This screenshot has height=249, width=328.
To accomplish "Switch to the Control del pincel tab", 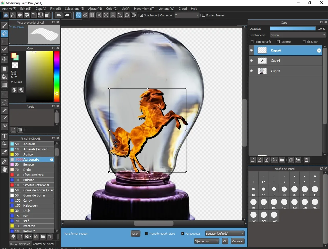I will [x=44, y=244].
